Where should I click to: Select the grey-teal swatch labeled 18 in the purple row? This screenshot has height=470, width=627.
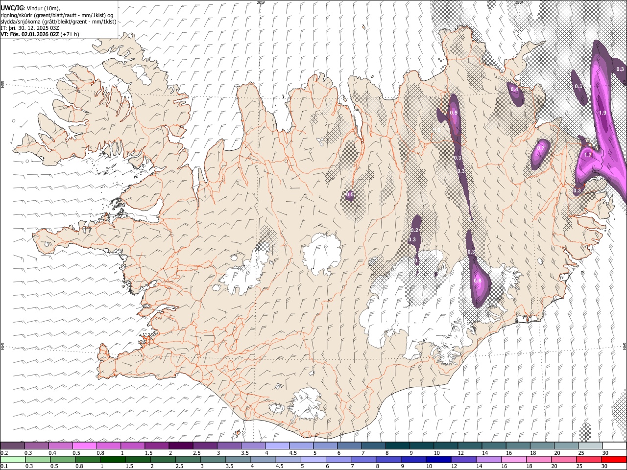tap(542, 446)
